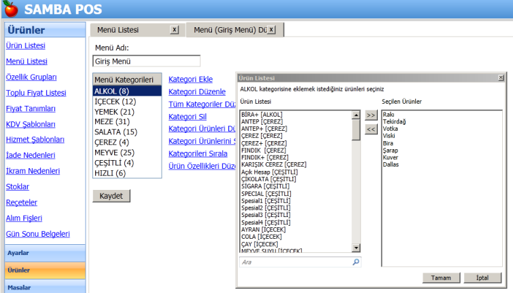The image size is (513, 293).
Task: Cancel with the İptal button
Action: [x=482, y=277]
